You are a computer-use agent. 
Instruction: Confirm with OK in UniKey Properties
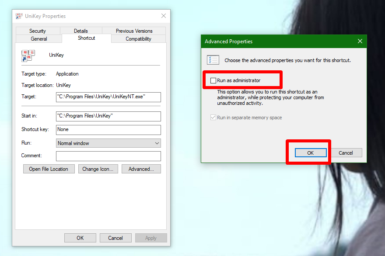(80, 238)
